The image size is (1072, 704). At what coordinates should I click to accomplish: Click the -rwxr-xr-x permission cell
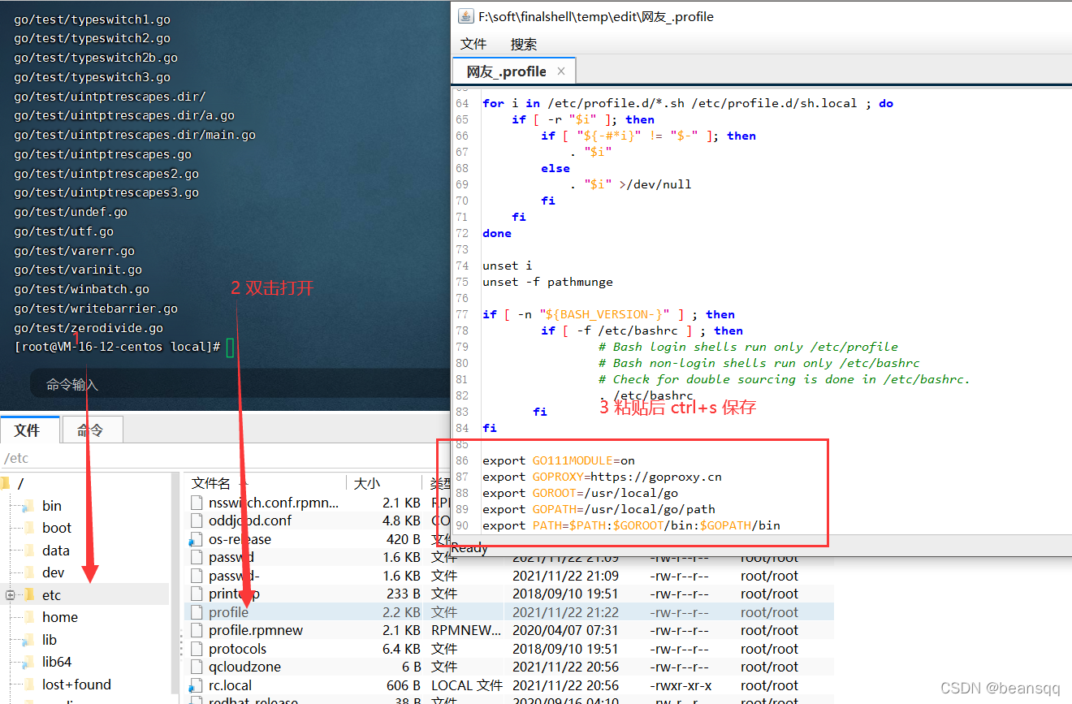tap(681, 685)
